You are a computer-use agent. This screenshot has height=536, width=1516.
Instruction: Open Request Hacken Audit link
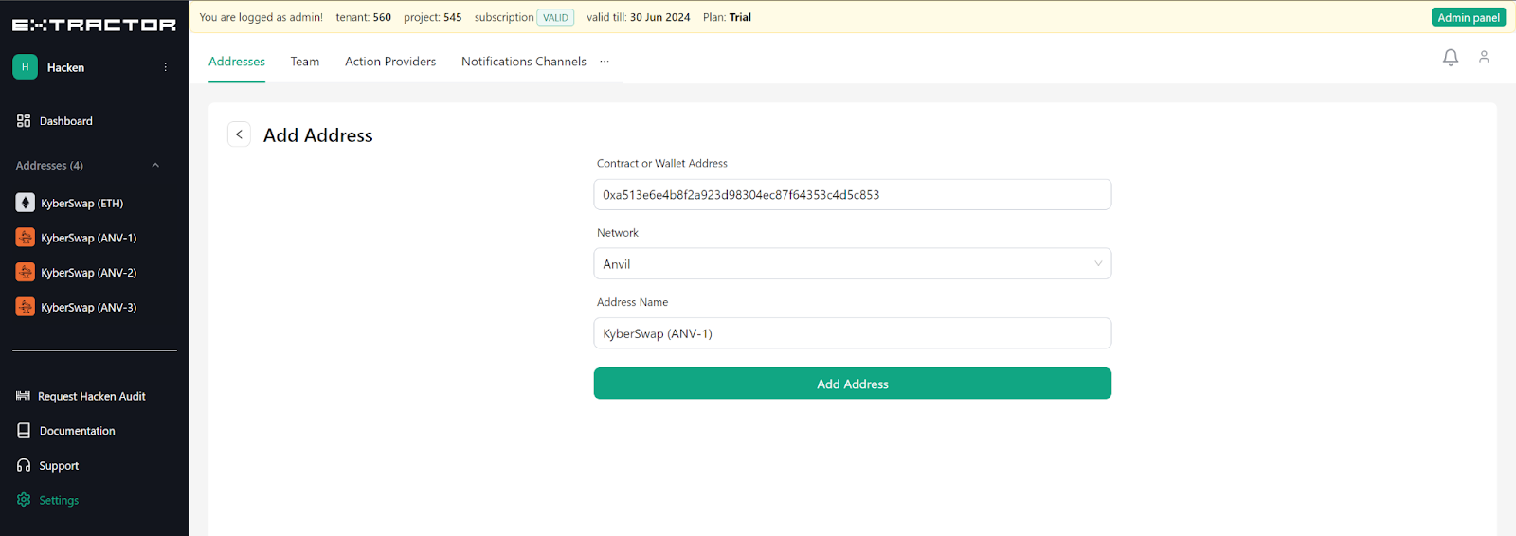pyautogui.click(x=94, y=396)
